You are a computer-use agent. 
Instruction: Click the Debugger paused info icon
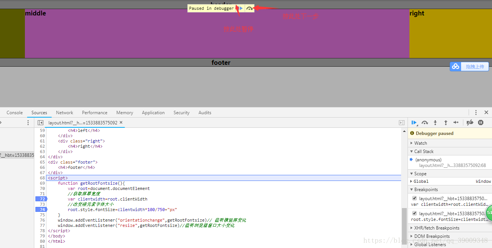coord(412,133)
